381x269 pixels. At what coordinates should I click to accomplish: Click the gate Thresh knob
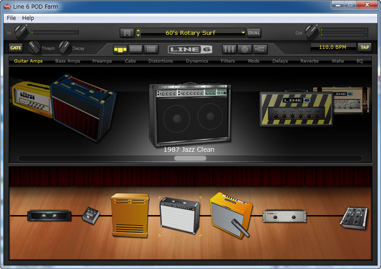[x=34, y=48]
